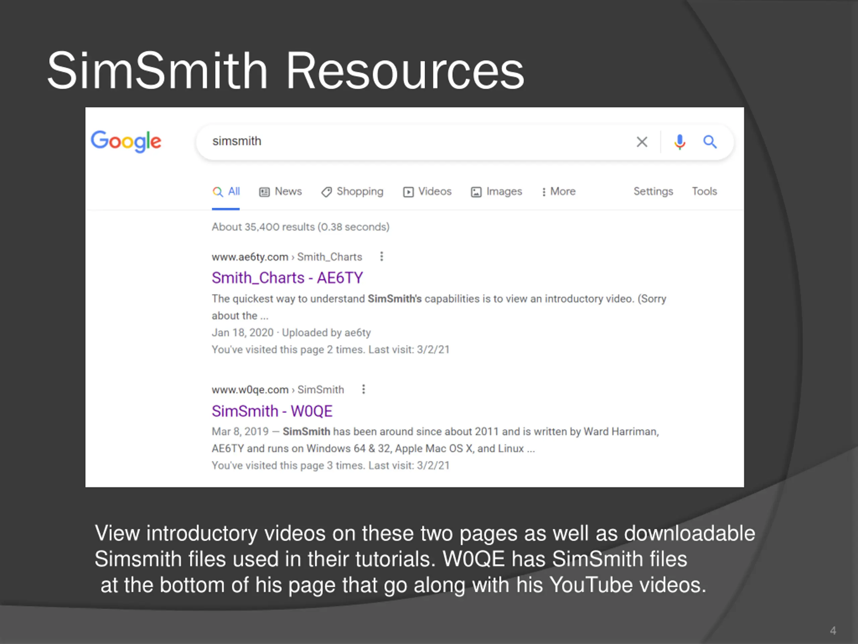Click the www.w0qe.com › SimSmith URL
858x644 pixels.
click(x=278, y=390)
